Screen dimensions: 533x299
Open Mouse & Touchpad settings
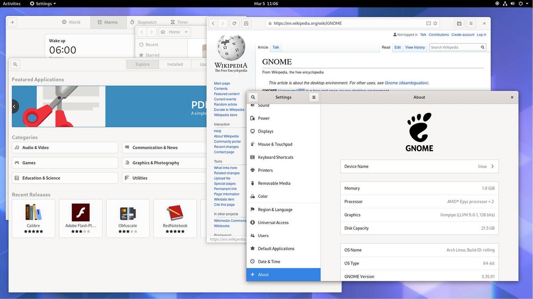point(283,144)
